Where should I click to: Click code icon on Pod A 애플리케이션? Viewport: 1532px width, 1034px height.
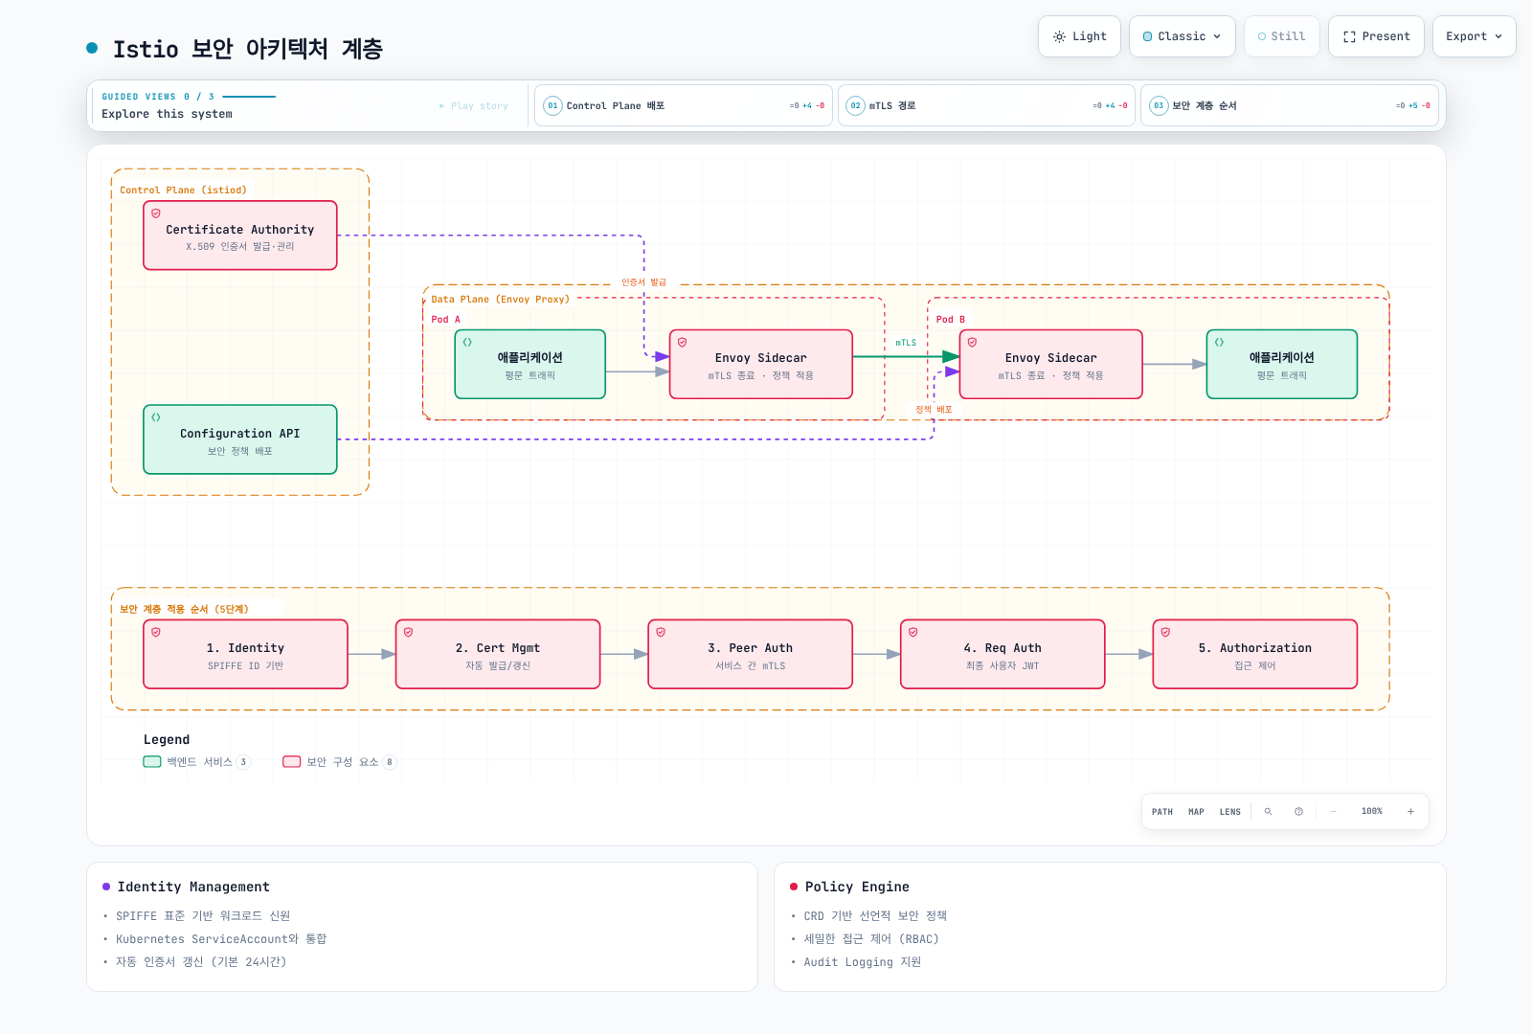pos(467,342)
